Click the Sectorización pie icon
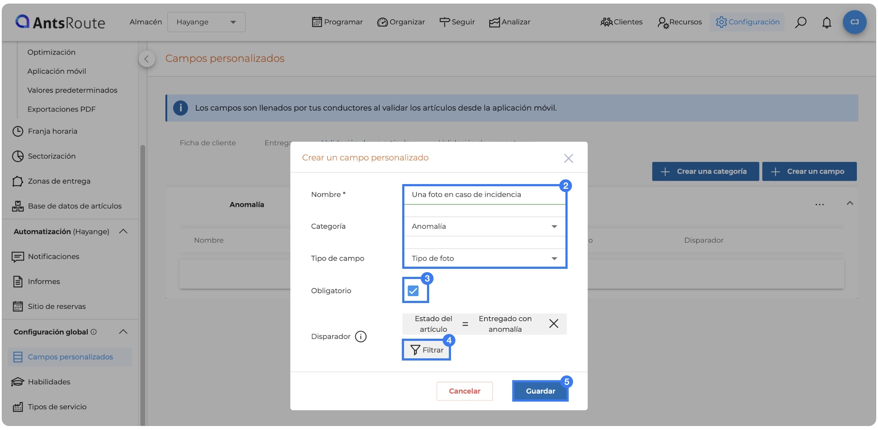The height and width of the screenshot is (430, 878). pos(17,156)
